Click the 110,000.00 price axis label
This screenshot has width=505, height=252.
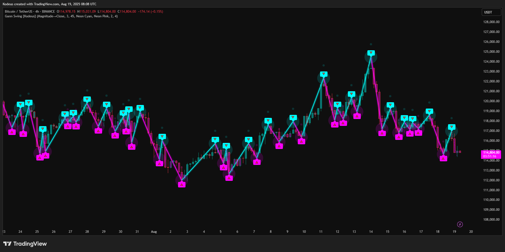[492, 200]
